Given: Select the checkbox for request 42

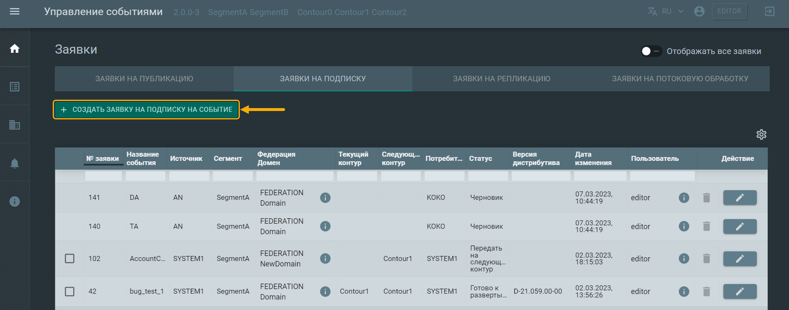Looking at the screenshot, I should tap(70, 291).
